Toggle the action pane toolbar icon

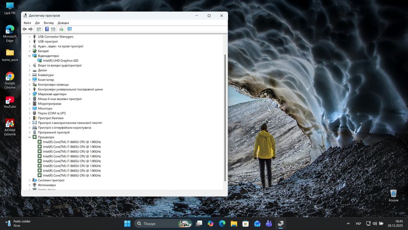pyautogui.click(x=53, y=29)
